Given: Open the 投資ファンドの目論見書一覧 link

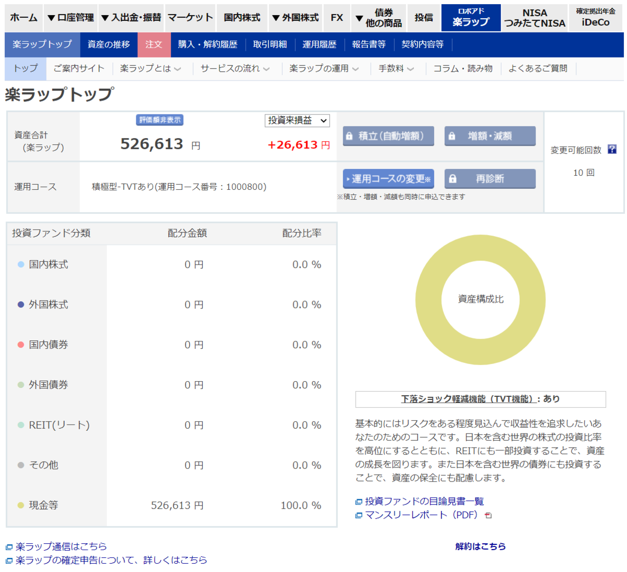Looking at the screenshot, I should (x=424, y=501).
